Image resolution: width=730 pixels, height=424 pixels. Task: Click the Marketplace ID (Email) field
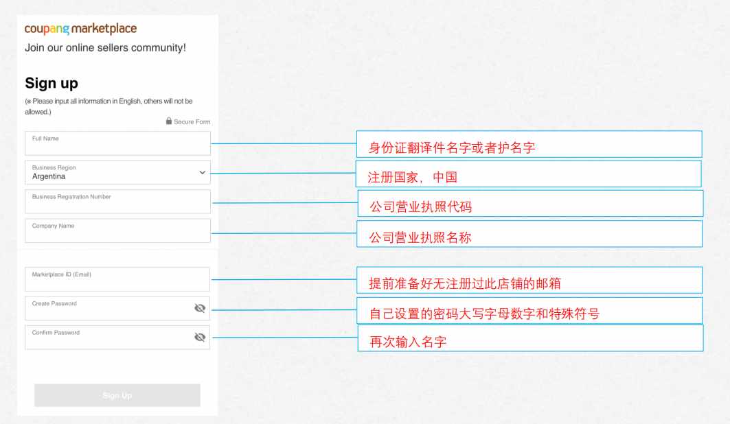coord(117,279)
